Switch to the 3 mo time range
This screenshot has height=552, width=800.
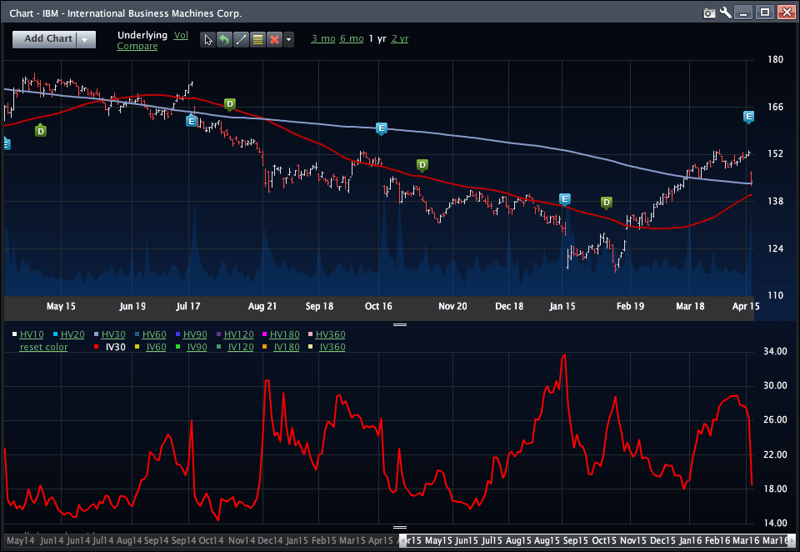tap(322, 38)
